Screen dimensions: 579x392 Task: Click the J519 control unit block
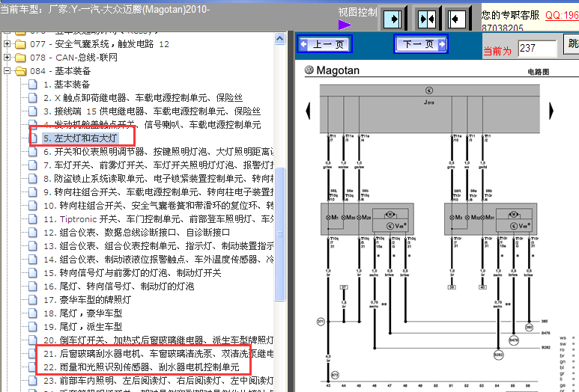tap(429, 108)
